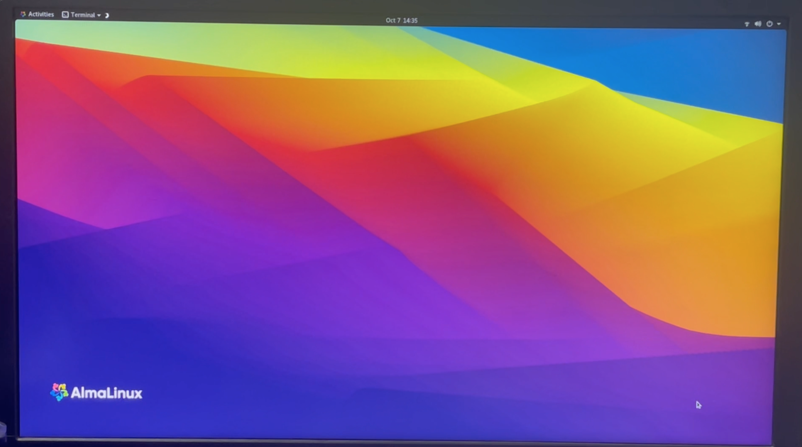Click the Terminal app icon in top bar
Viewport: 802px width, 447px height.
coord(65,15)
